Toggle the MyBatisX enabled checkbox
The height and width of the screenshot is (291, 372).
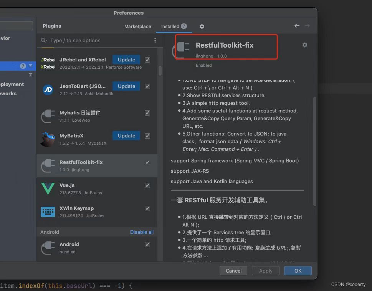tap(147, 136)
